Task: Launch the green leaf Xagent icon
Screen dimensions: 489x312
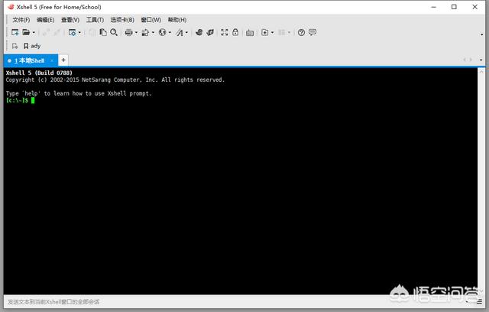Action: click(x=210, y=32)
